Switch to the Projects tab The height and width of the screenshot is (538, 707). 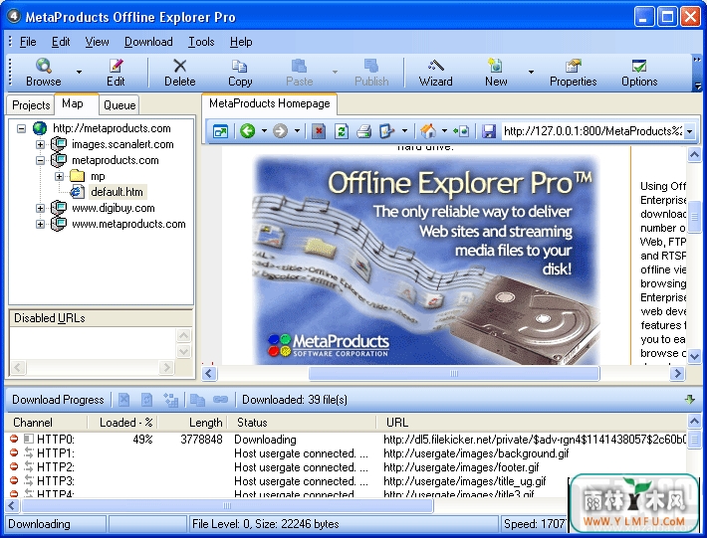[x=31, y=105]
